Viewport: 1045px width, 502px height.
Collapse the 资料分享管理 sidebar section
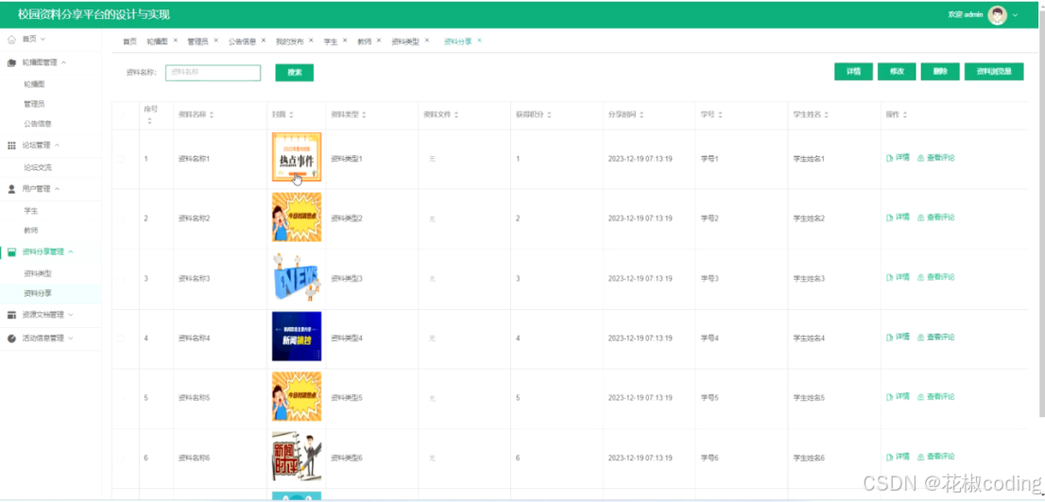(x=51, y=251)
